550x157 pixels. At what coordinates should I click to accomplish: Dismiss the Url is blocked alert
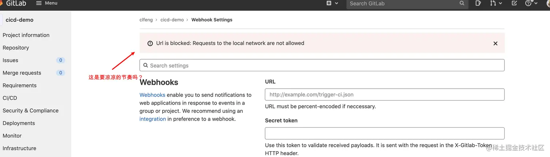(x=495, y=43)
